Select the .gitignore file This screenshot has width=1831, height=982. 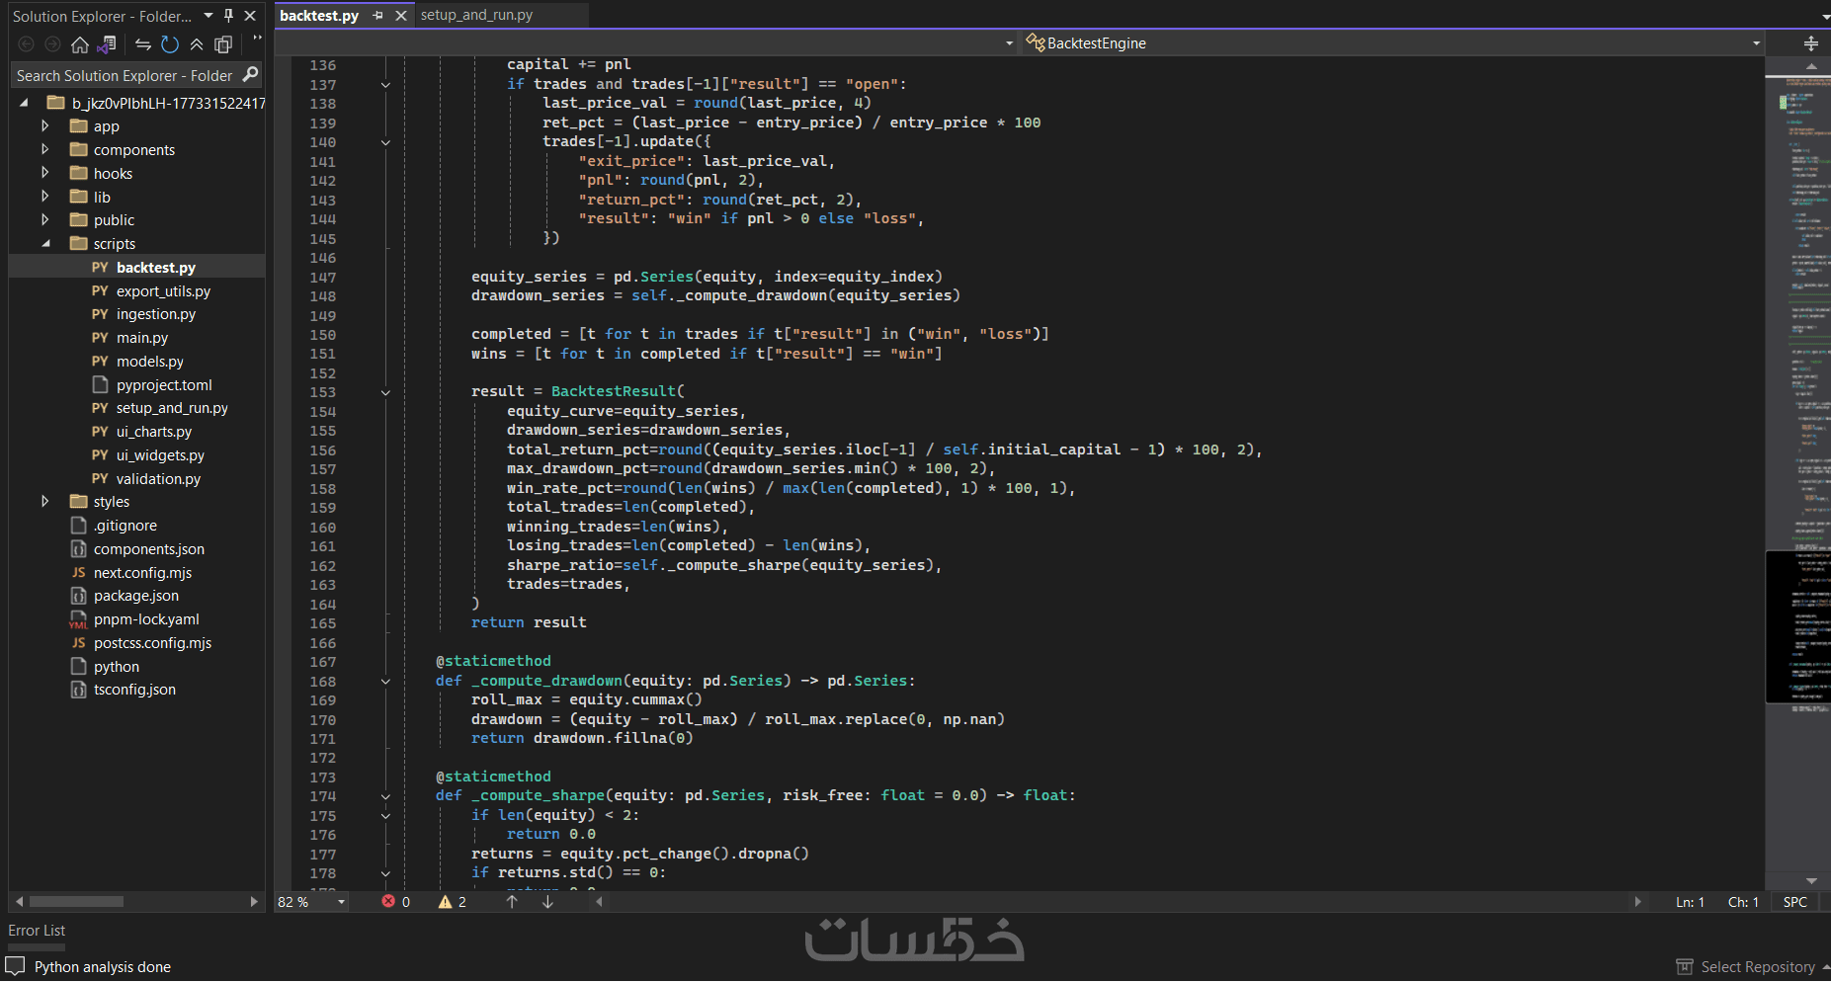click(125, 526)
